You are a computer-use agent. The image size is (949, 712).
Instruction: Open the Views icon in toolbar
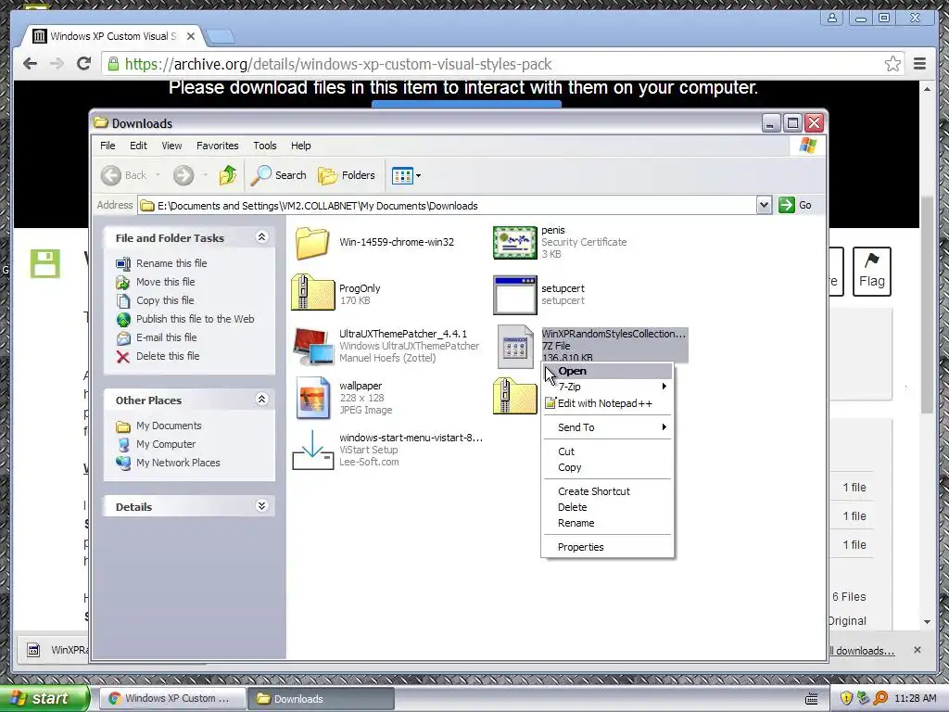[402, 175]
